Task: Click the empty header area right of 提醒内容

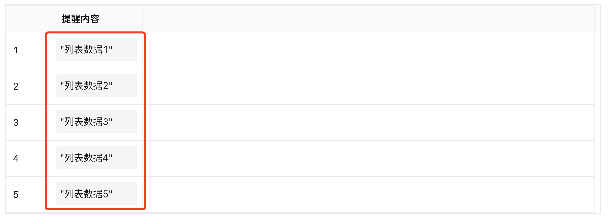Action: click(369, 19)
